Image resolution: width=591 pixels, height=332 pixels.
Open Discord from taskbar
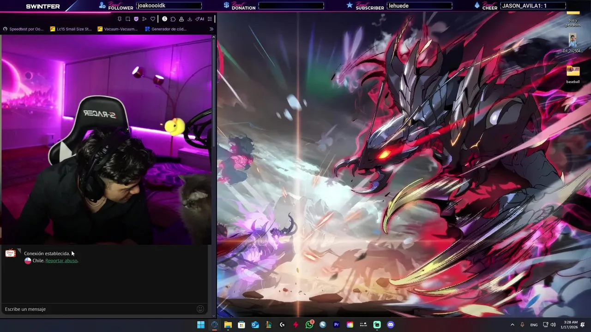click(391, 325)
